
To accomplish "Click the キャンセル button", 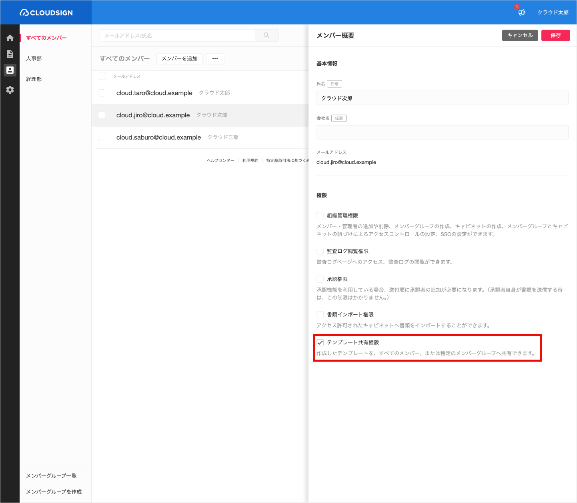I will (520, 35).
